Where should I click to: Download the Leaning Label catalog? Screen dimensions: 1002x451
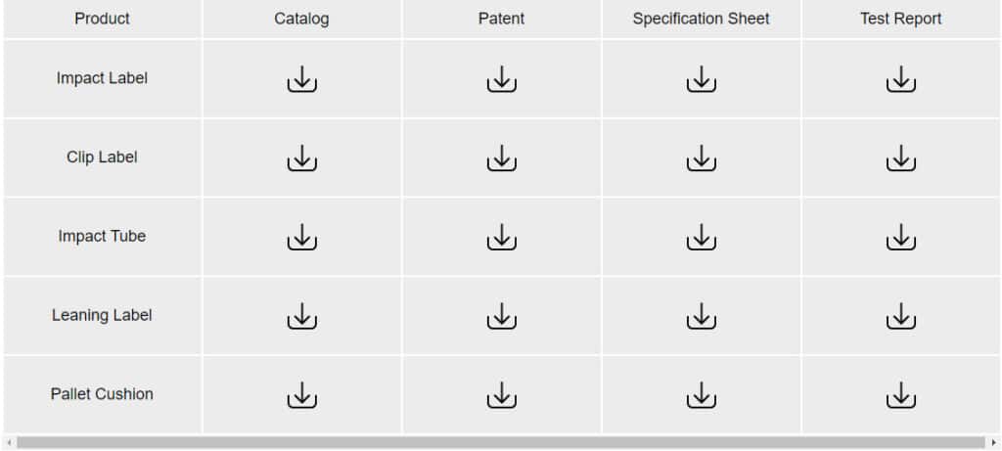coord(302,316)
